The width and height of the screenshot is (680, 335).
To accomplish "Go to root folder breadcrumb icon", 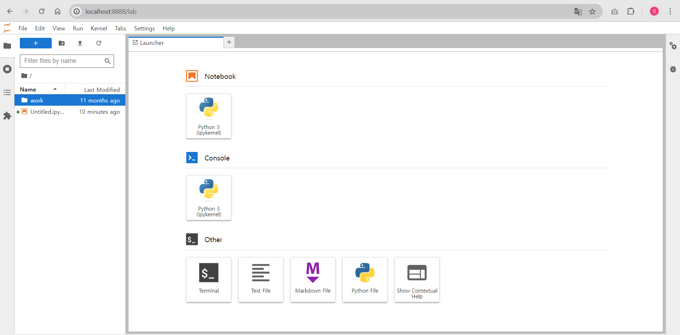I will 24,76.
